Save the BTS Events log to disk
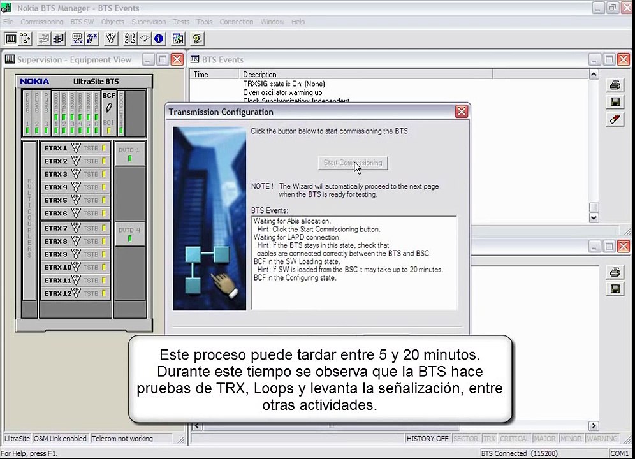Image resolution: width=635 pixels, height=459 pixels. 615,102
